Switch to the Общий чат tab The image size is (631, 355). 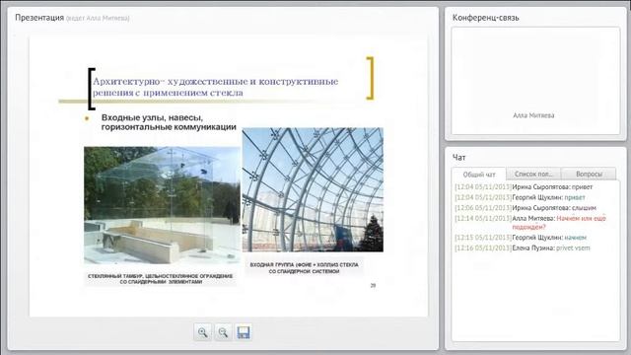[479, 175]
